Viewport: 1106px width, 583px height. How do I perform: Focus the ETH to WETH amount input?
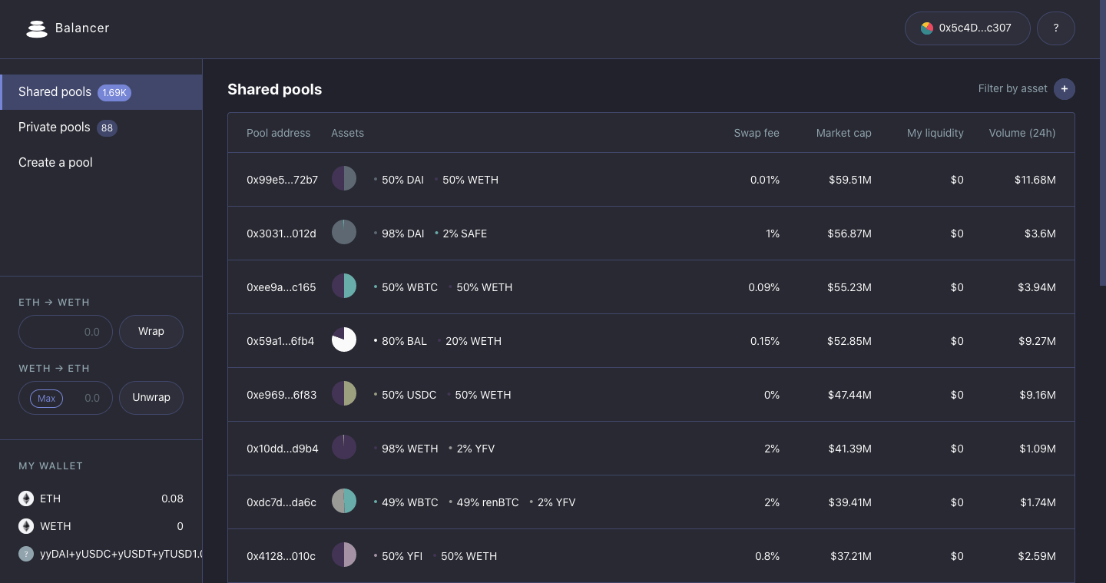pyautogui.click(x=65, y=332)
